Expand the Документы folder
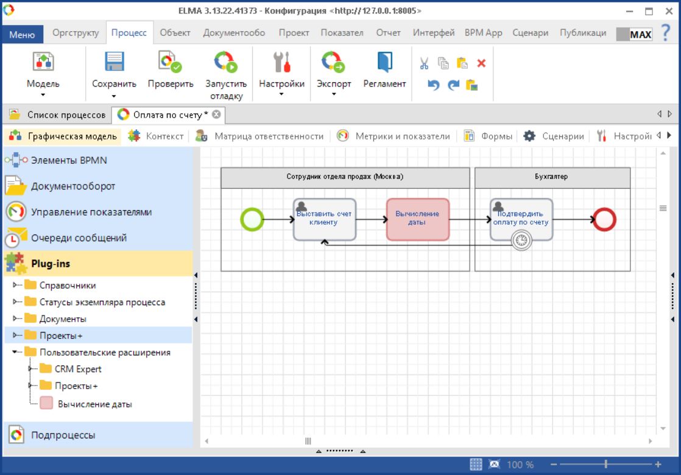This screenshot has width=681, height=475. tap(16, 318)
